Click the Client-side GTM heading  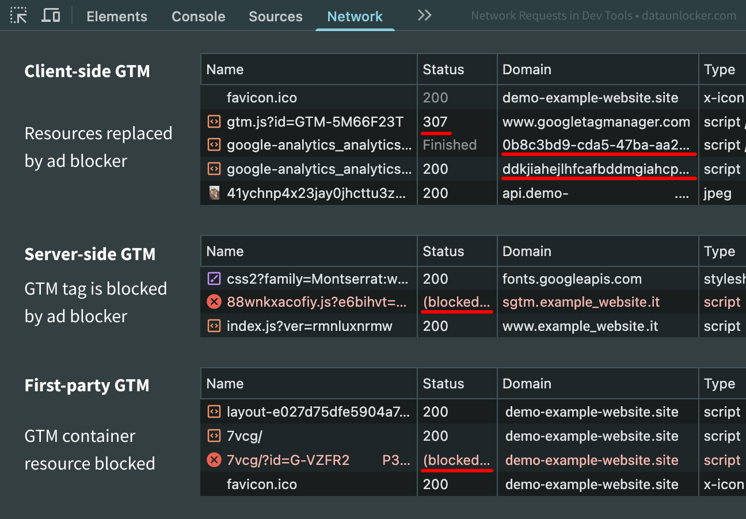(x=87, y=71)
